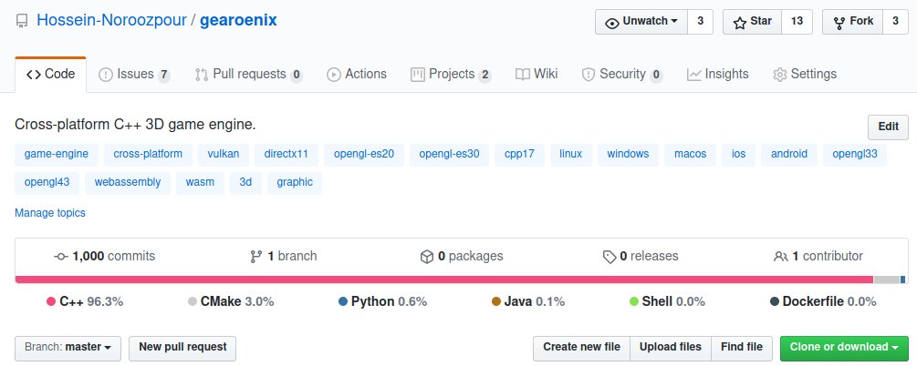
Task: Click the Manage topics link
Action: (49, 213)
